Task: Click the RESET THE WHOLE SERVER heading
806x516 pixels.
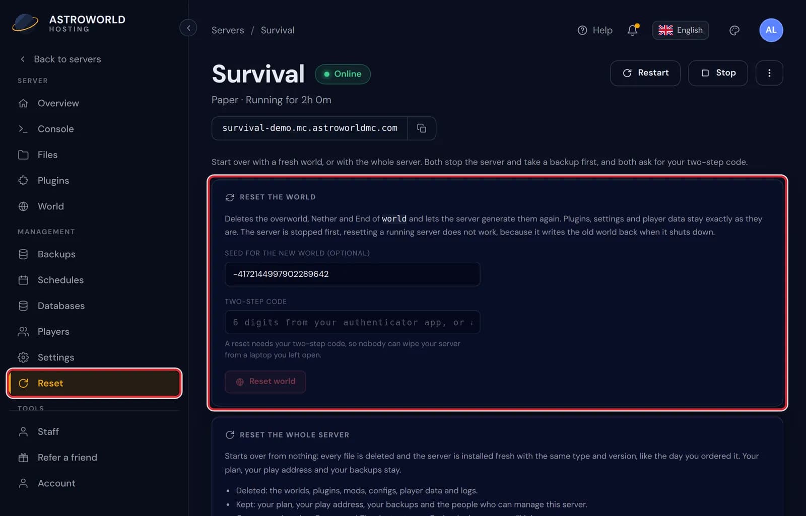Action: (x=294, y=435)
